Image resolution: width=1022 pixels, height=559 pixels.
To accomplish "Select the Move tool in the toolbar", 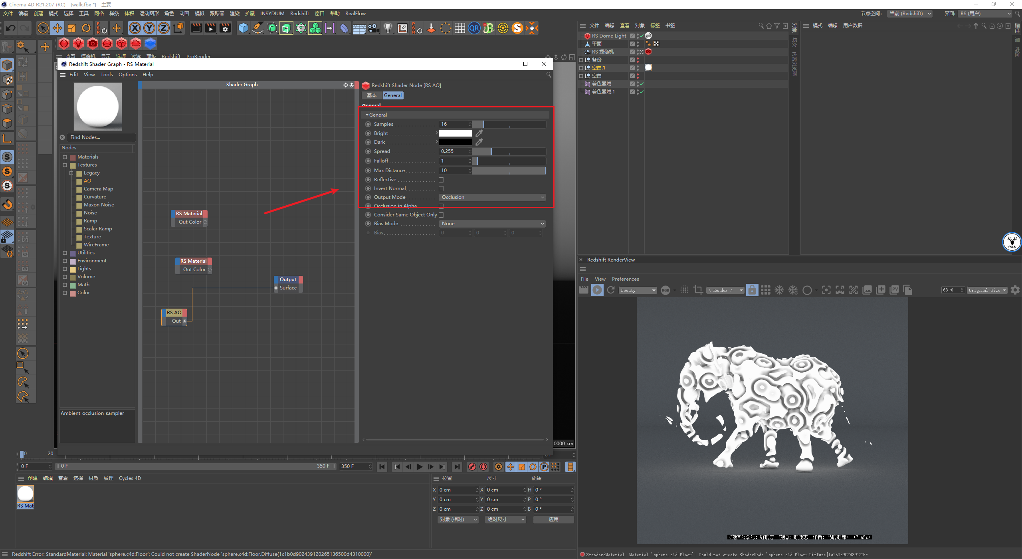I will (x=57, y=28).
